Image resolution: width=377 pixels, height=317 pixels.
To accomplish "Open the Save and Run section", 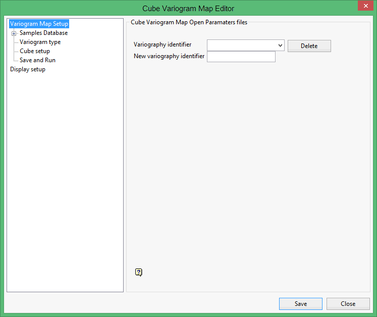I will (x=37, y=60).
